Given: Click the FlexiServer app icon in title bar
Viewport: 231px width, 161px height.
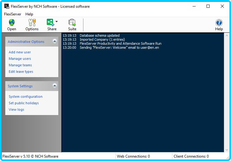Looking at the screenshot, I should (7, 6).
